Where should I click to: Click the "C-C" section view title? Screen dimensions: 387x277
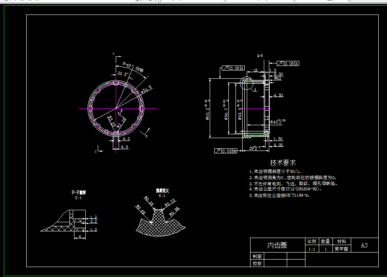[x=260, y=56]
